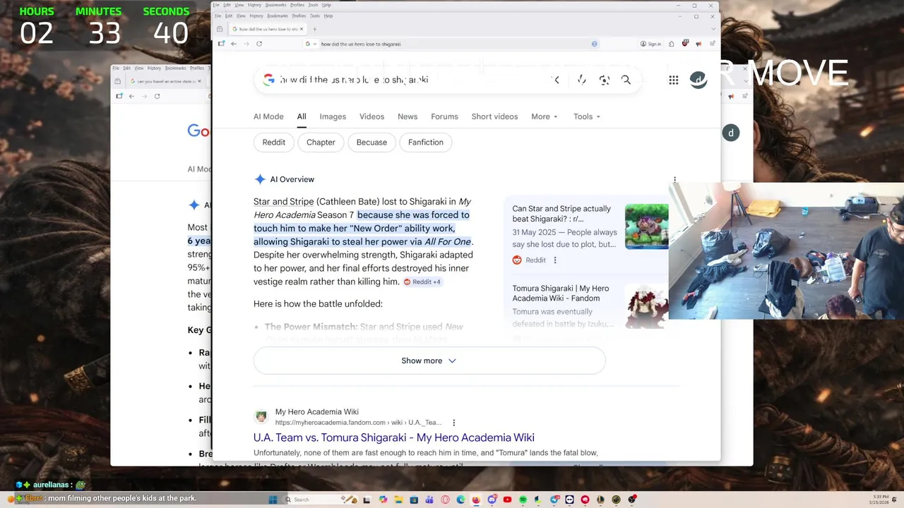This screenshot has height=508, width=904.
Task: Switch to the Short videos tab
Action: point(494,116)
